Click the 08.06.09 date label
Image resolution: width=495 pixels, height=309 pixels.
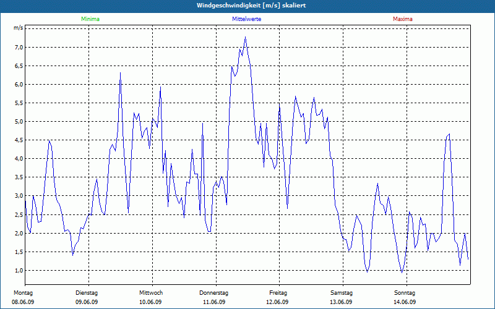pos(23,302)
